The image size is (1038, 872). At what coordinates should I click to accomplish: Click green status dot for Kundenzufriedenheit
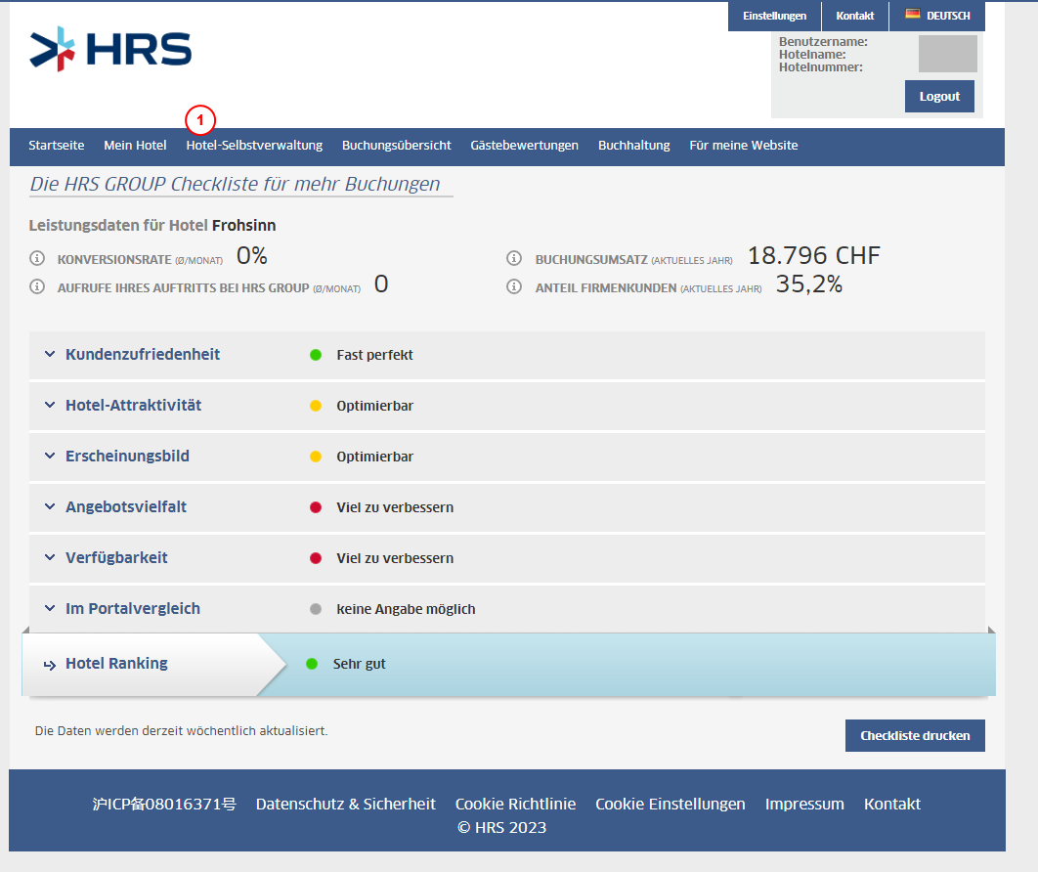(x=316, y=355)
